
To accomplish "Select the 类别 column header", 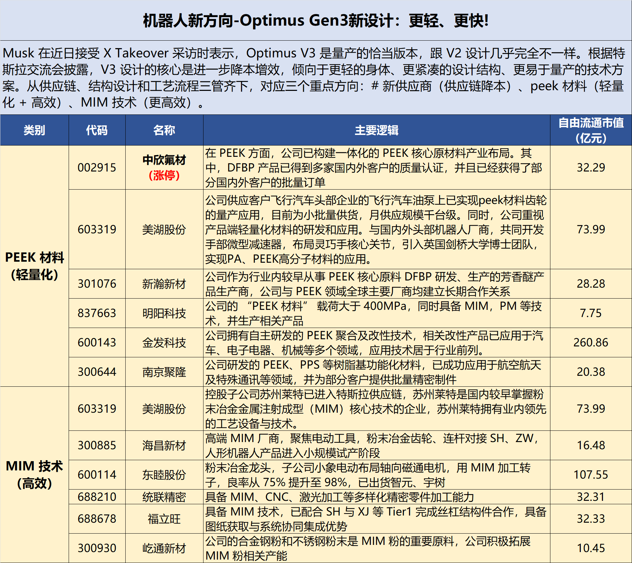I will [x=34, y=130].
